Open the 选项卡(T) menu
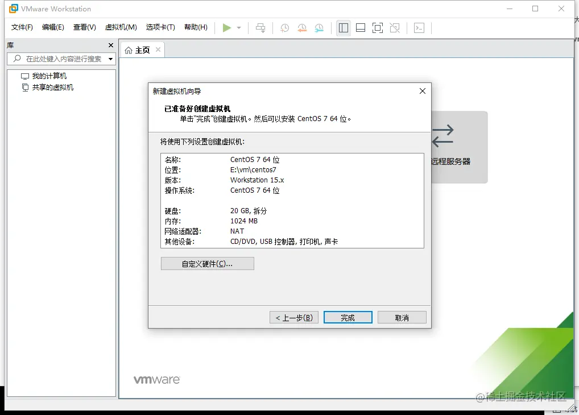 (160, 27)
